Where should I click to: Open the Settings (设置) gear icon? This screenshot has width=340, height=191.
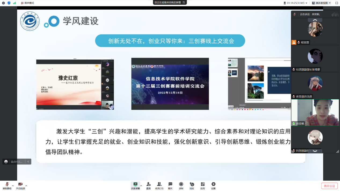click(213, 186)
